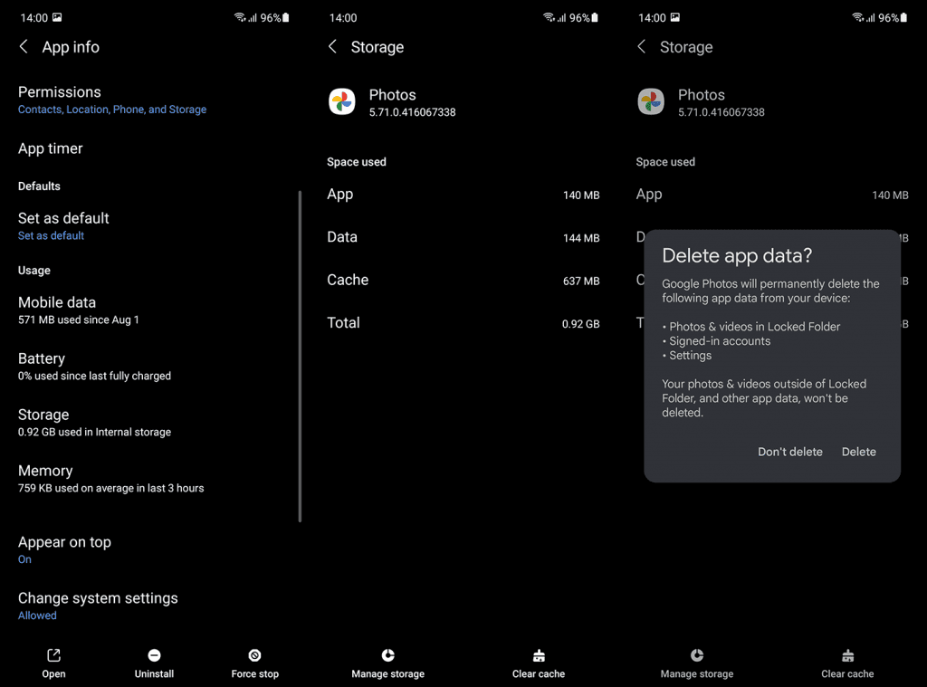Tap Clear cache in the middle Storage screen

coord(539,663)
